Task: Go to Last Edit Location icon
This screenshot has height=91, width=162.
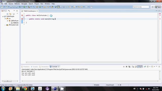Action: tap(79, 7)
